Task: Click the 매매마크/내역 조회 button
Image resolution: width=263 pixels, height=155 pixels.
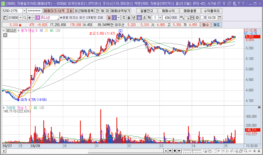Action: coord(58,11)
